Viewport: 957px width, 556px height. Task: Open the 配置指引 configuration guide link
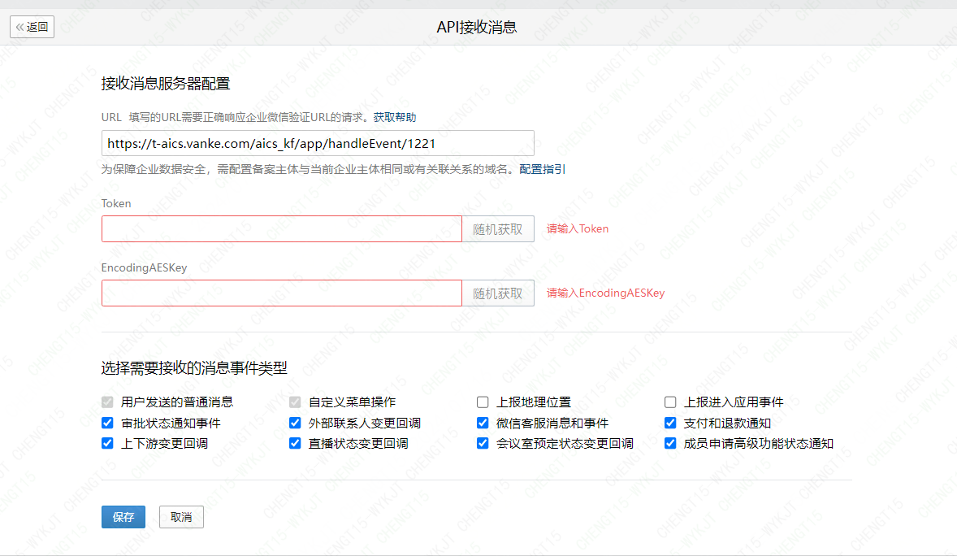(542, 169)
